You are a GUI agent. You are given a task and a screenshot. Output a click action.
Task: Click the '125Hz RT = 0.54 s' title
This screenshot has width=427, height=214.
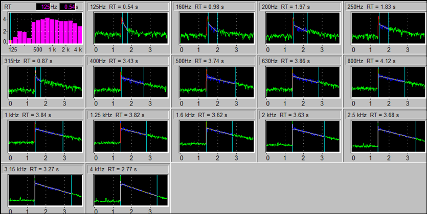click(x=114, y=7)
